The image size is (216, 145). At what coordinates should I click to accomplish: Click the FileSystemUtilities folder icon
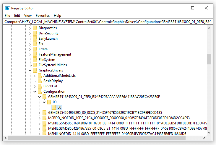point(35,65)
